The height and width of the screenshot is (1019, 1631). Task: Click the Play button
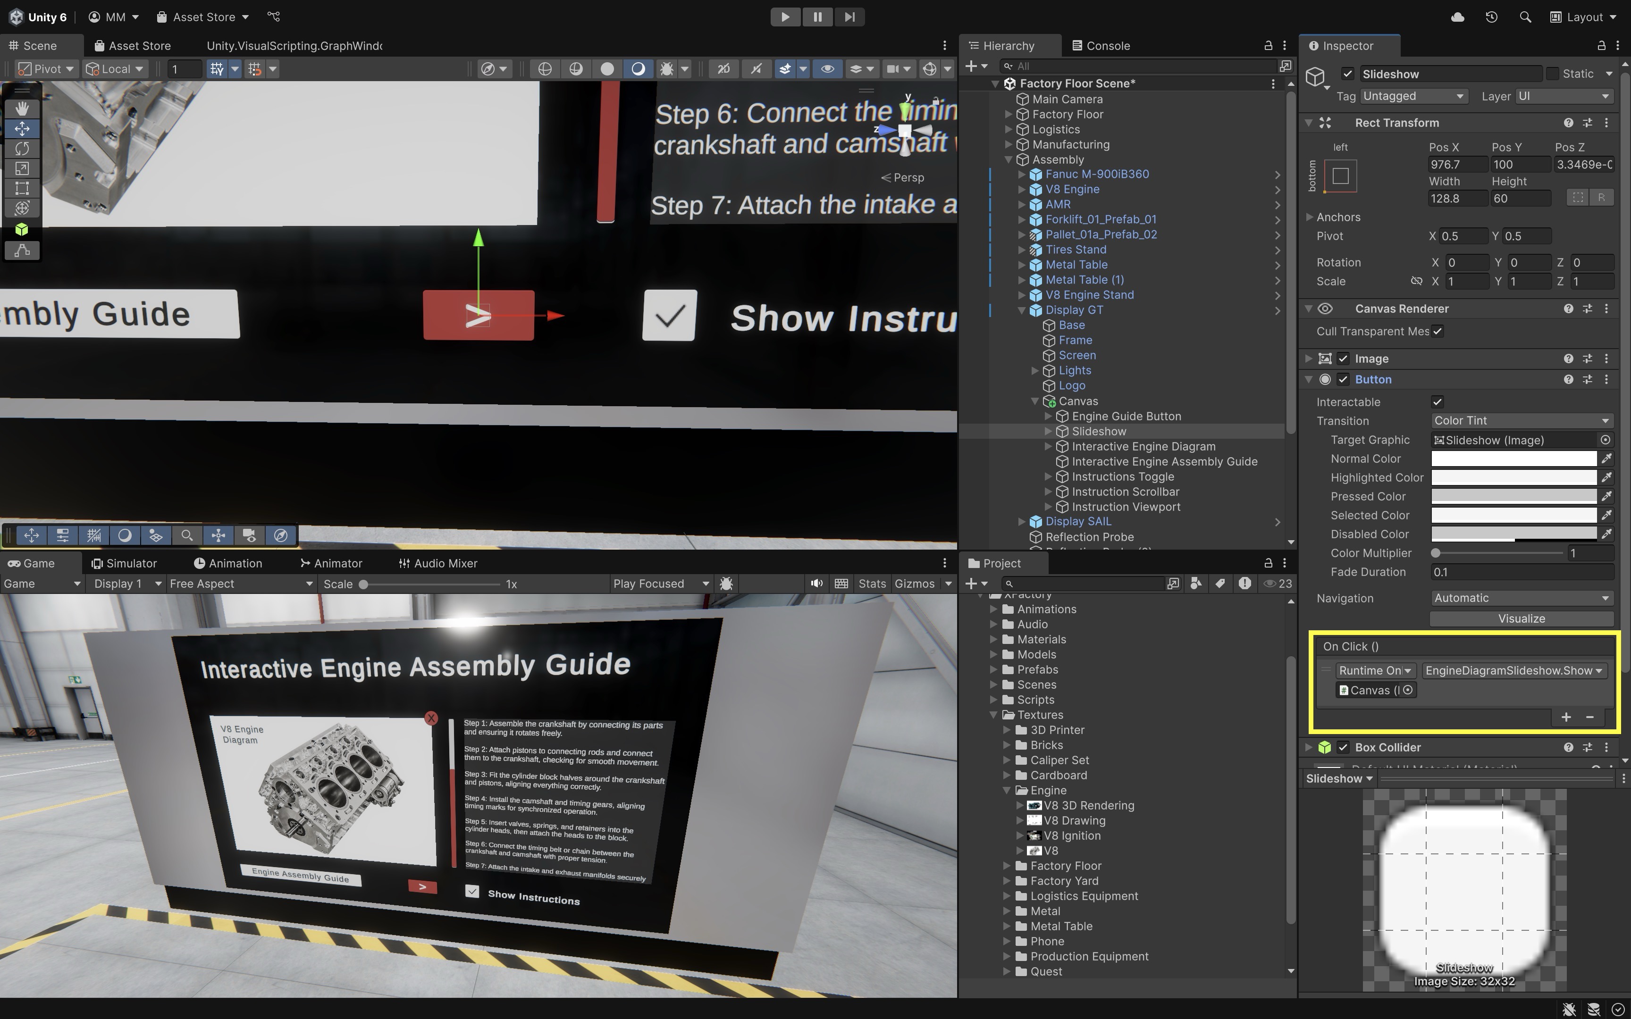click(785, 17)
